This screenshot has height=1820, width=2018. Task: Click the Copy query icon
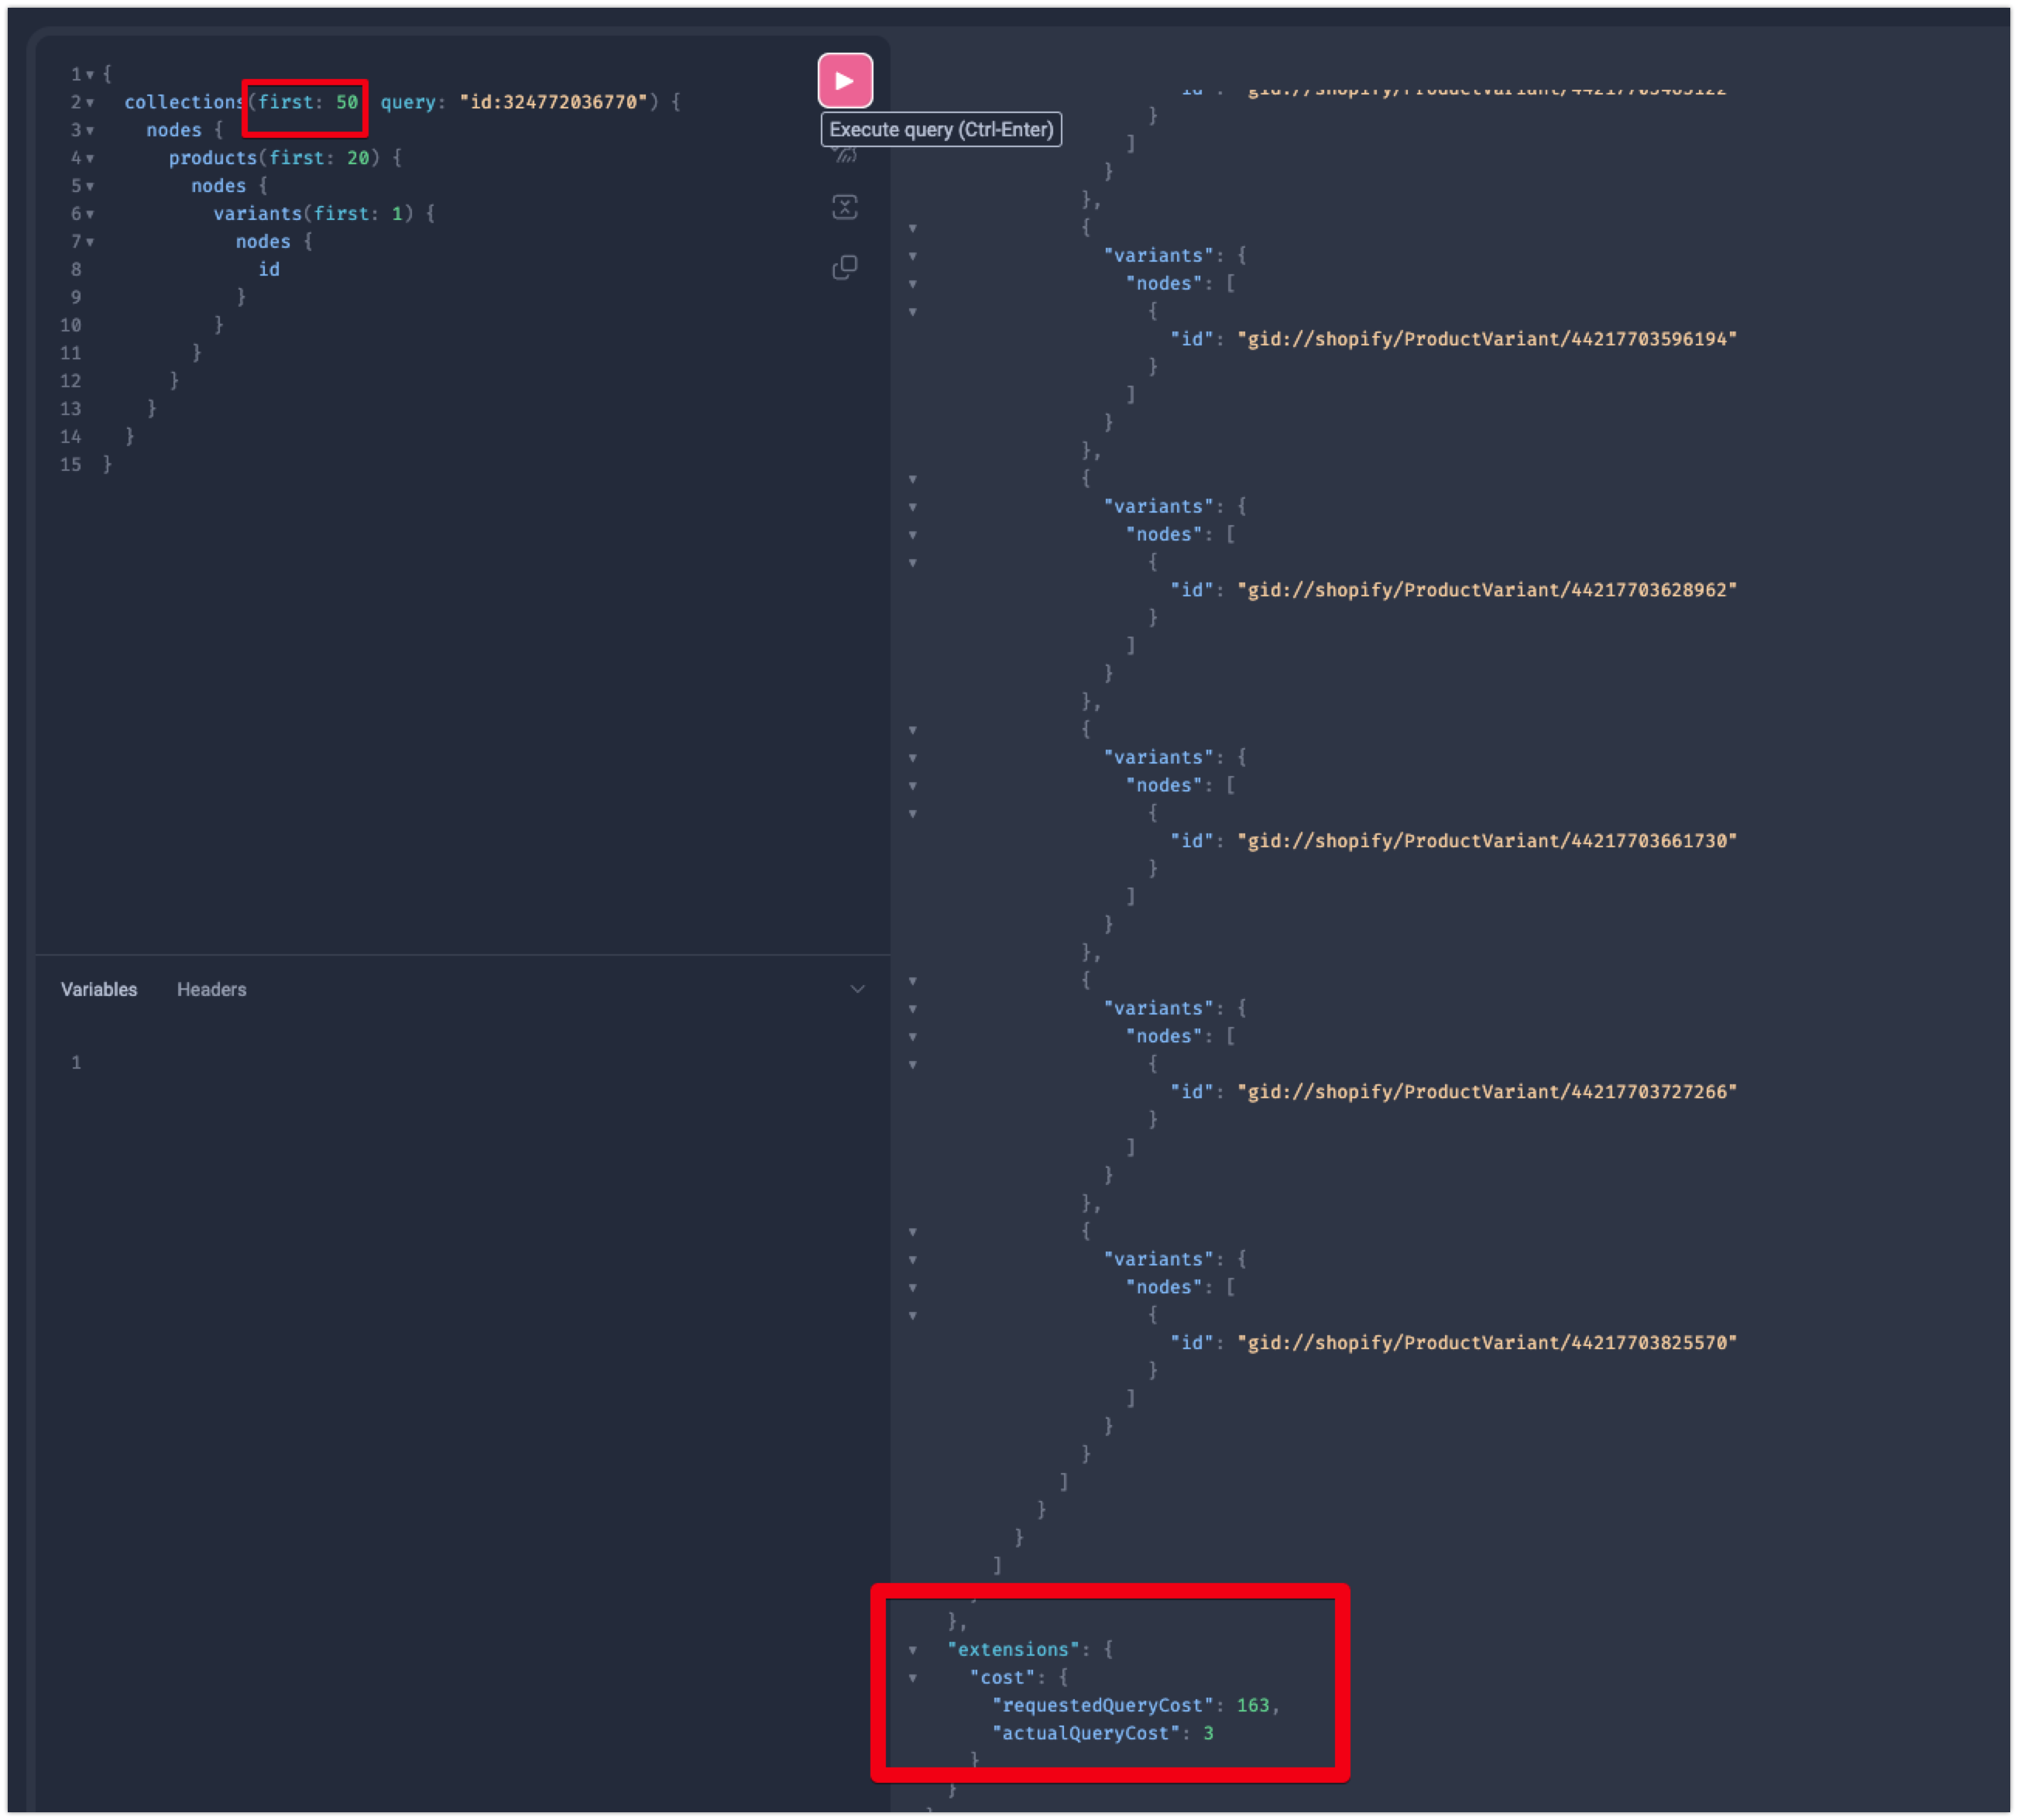tap(845, 268)
